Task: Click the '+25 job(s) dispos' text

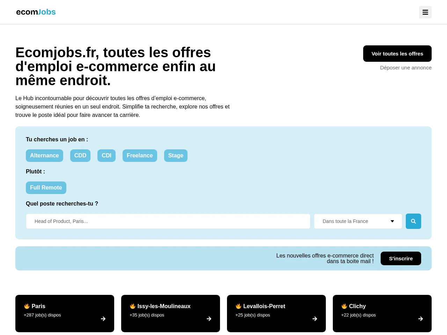Action: (x=252, y=315)
